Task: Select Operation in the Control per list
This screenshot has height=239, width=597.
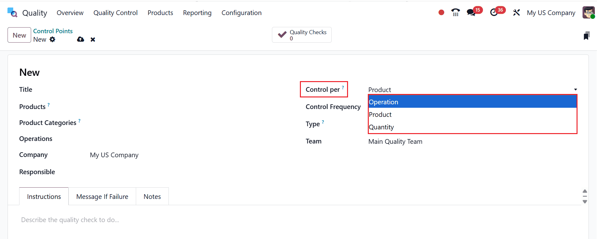Action: 473,102
